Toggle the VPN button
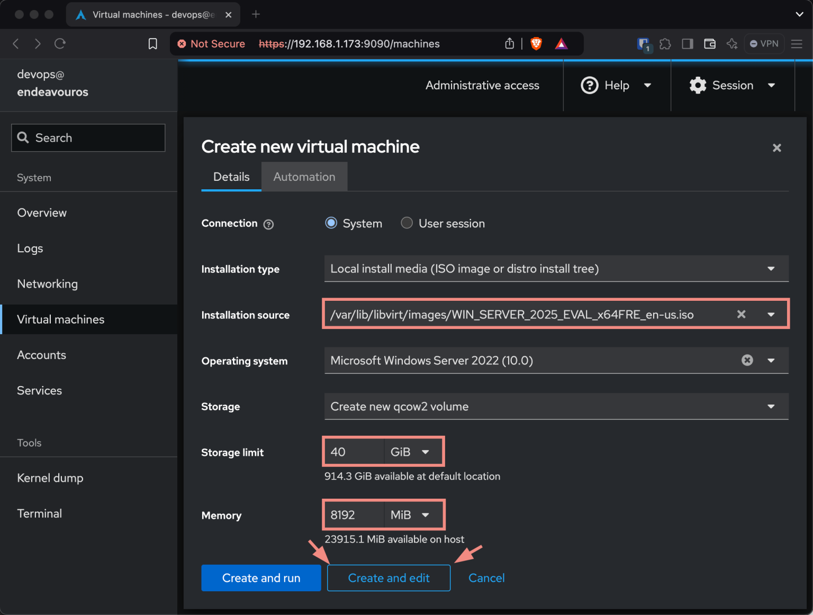The image size is (813, 615). 764,43
